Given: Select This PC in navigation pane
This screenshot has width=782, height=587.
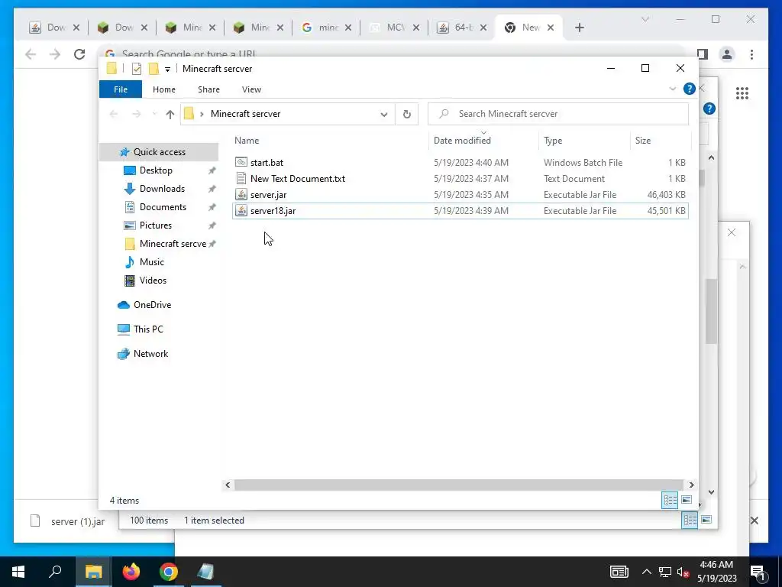Looking at the screenshot, I should (x=148, y=329).
